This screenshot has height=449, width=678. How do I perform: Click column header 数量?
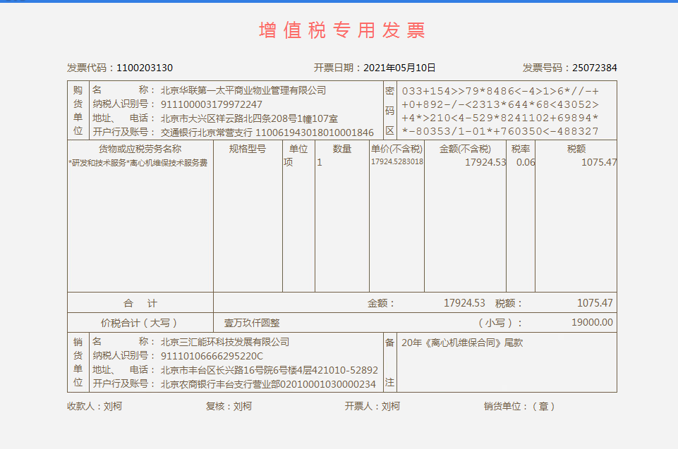tap(342, 149)
